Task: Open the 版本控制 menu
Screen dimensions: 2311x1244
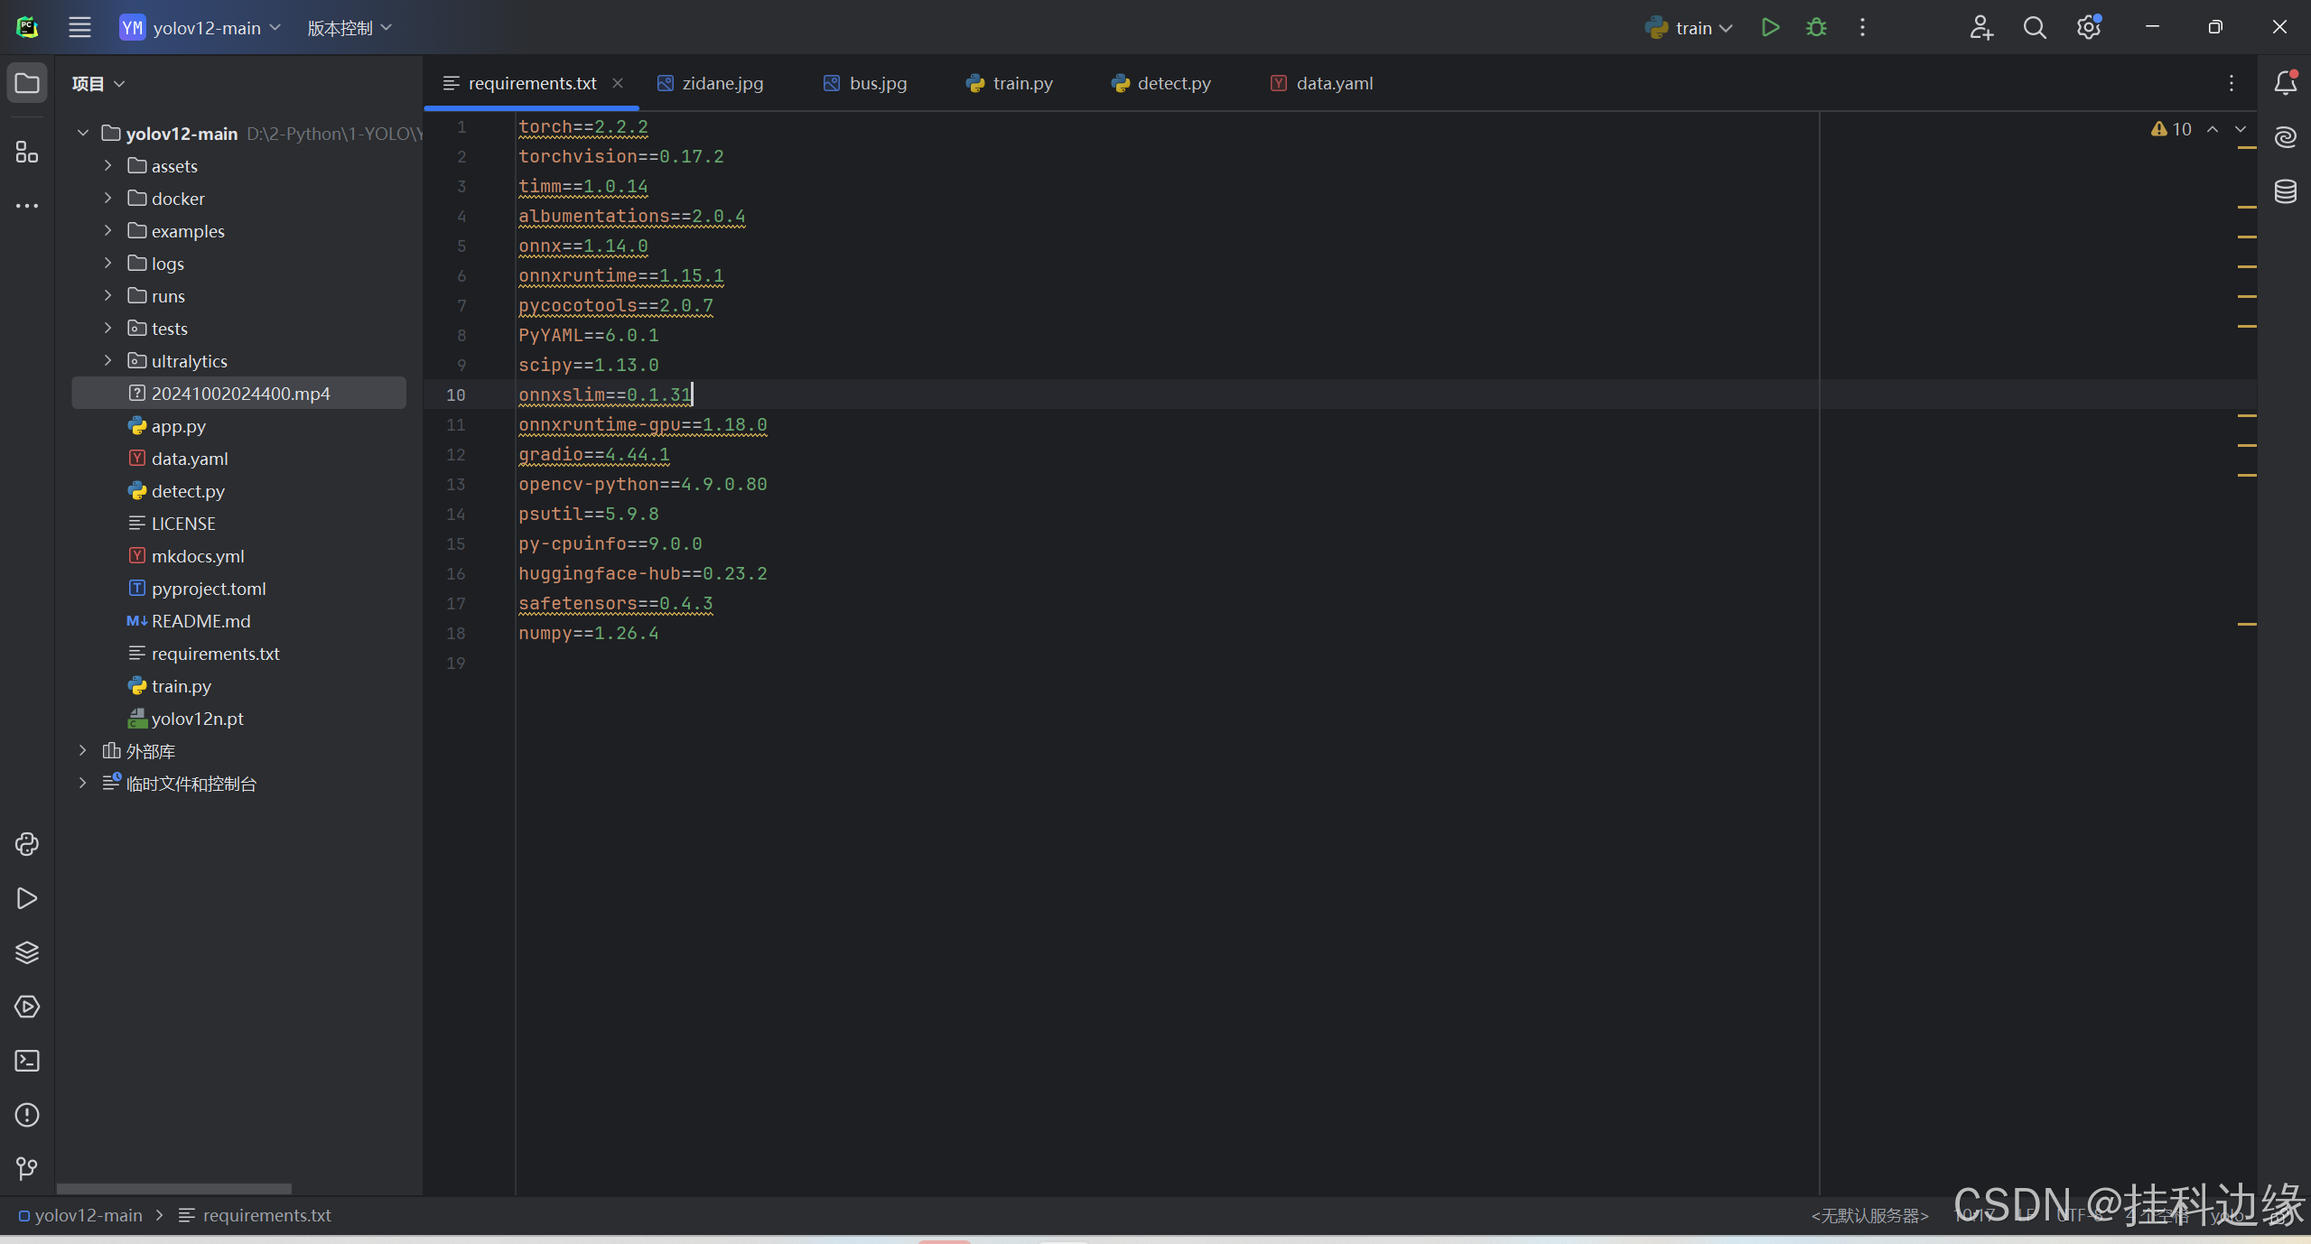Action: pos(349,28)
